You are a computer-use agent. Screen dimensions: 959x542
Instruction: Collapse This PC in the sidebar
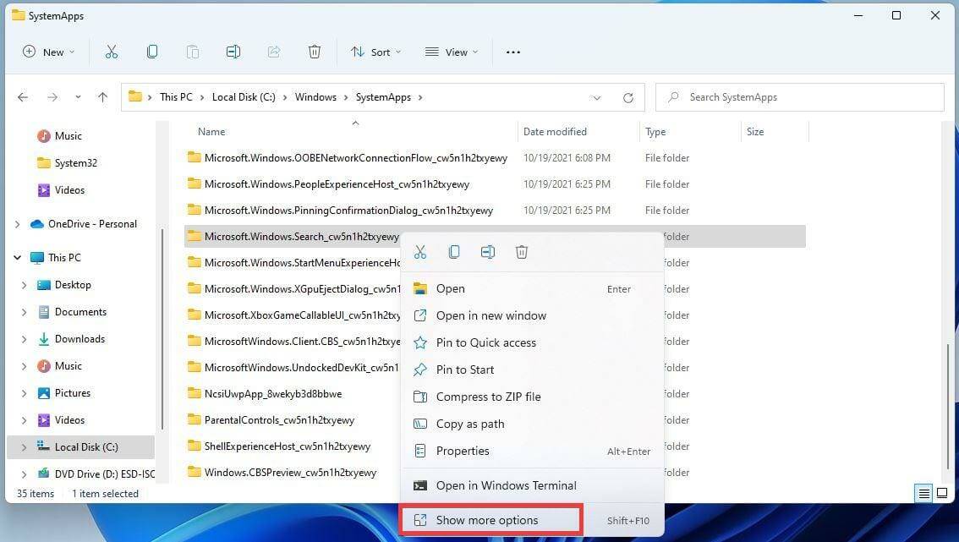[x=17, y=257]
